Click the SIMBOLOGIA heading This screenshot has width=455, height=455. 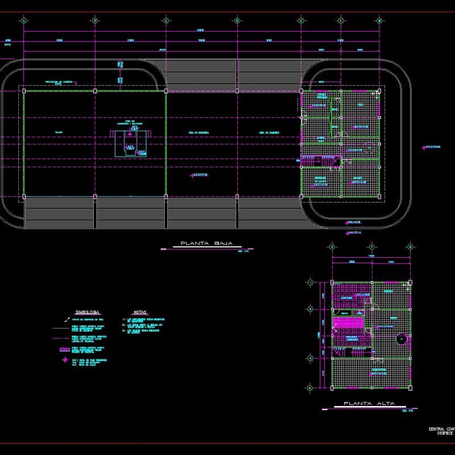(x=87, y=312)
